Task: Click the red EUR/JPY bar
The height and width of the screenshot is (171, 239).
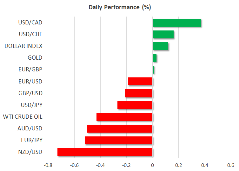Action: click(118, 140)
